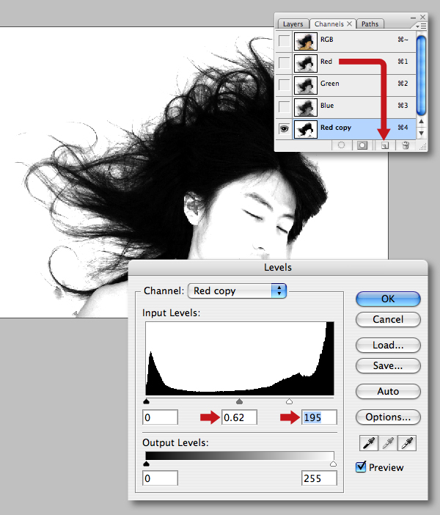Create new channel icon
This screenshot has width=440, height=515.
385,145
